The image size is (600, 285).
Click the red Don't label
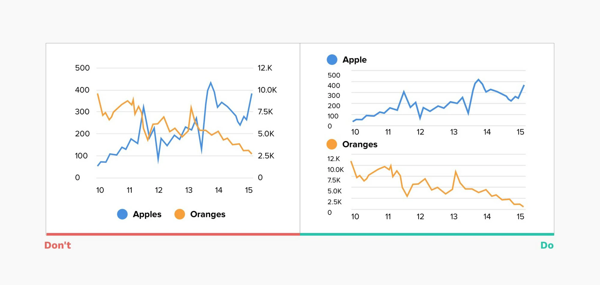pyautogui.click(x=58, y=245)
